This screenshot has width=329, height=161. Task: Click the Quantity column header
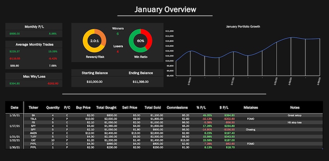coord(53,108)
